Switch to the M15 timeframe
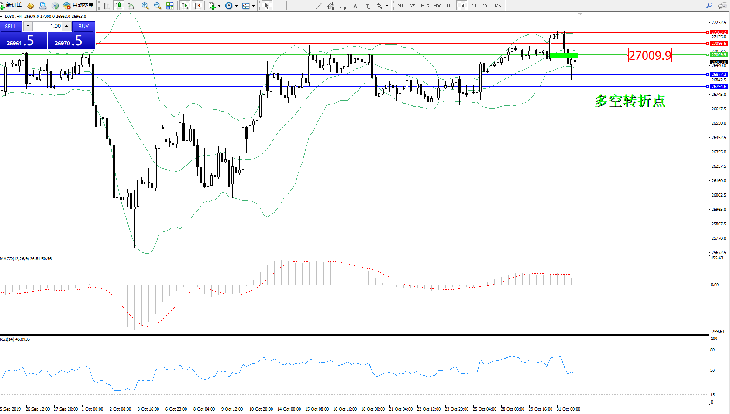This screenshot has height=414, width=730. pyautogui.click(x=424, y=6)
